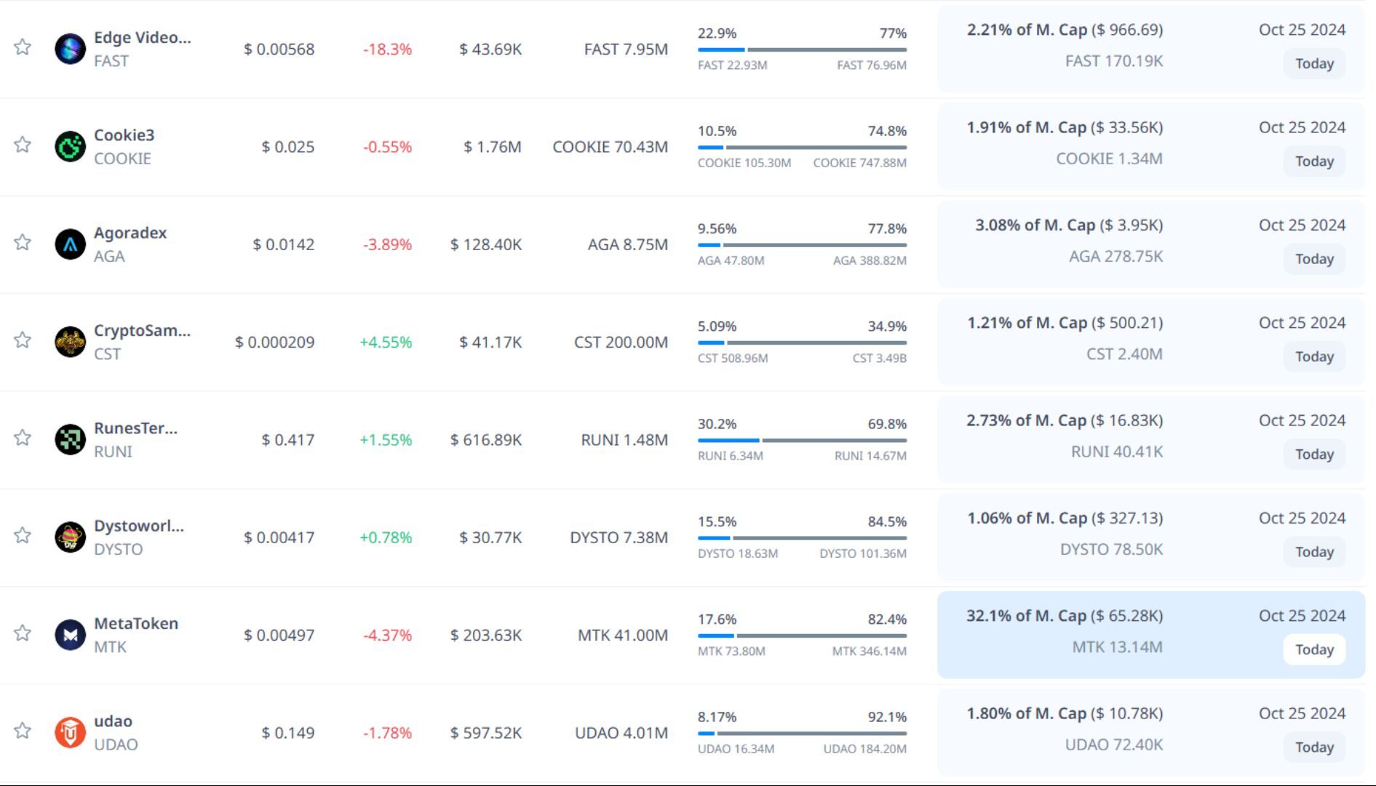This screenshot has width=1376, height=786.
Task: Toggle the watchlist star for udao
Action: [x=23, y=731]
